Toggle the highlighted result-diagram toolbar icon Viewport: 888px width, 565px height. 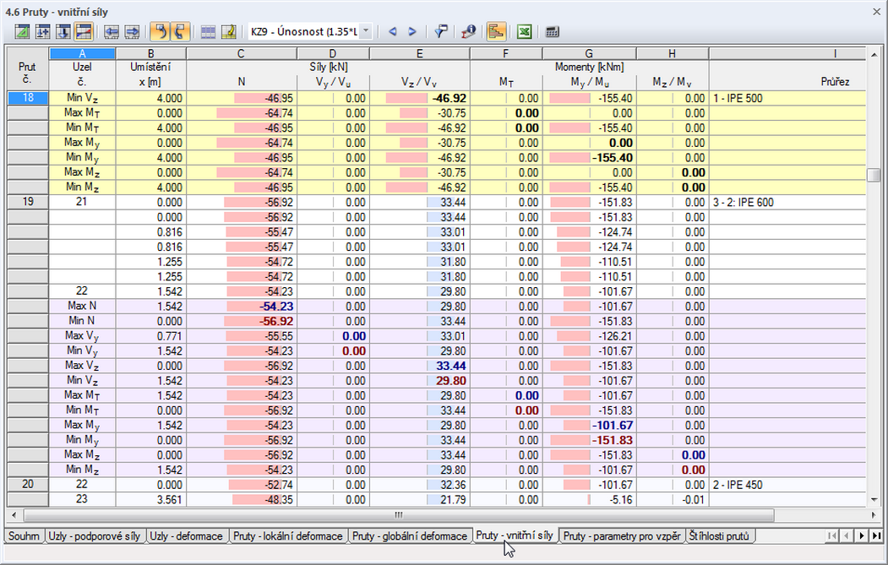click(84, 32)
